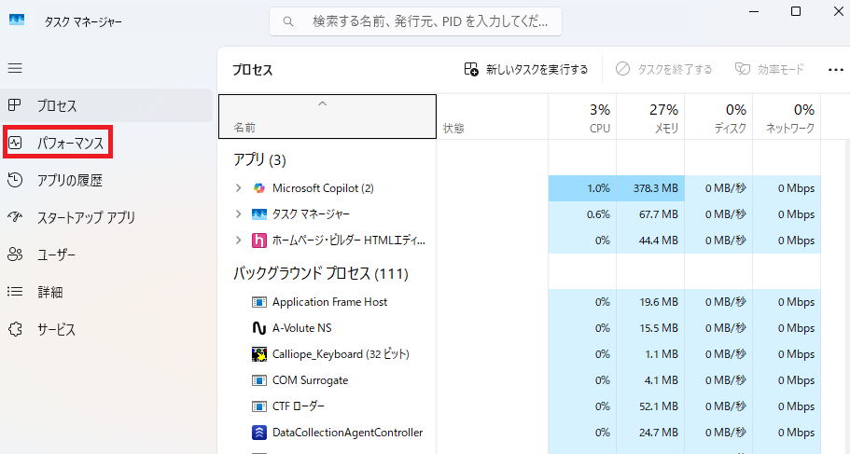Expand the Microsoft Copilot process group

coord(239,188)
